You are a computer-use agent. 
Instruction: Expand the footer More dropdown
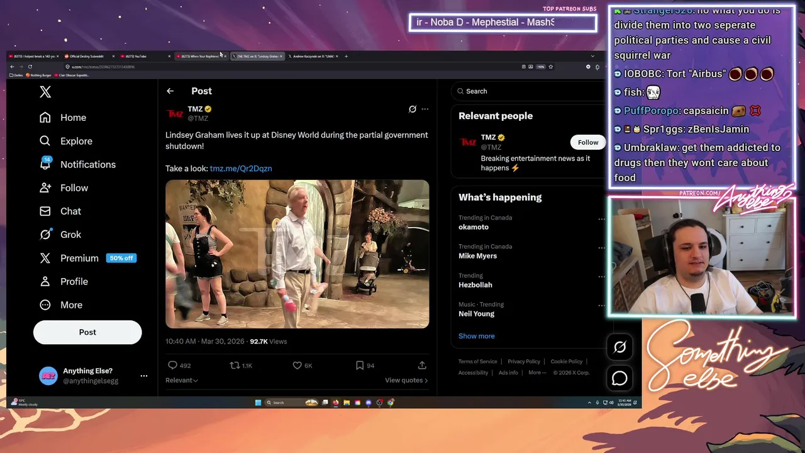(537, 372)
